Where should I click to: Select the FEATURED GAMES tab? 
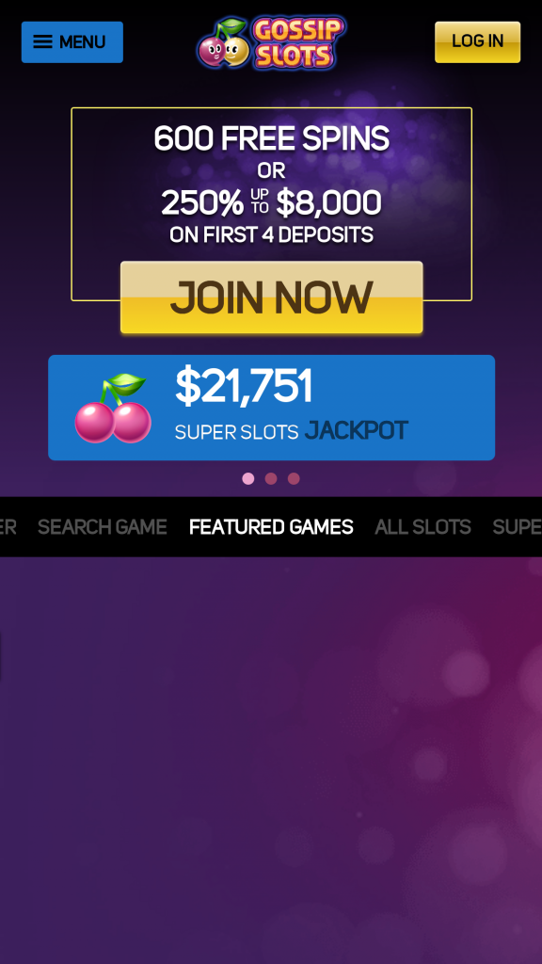click(271, 527)
